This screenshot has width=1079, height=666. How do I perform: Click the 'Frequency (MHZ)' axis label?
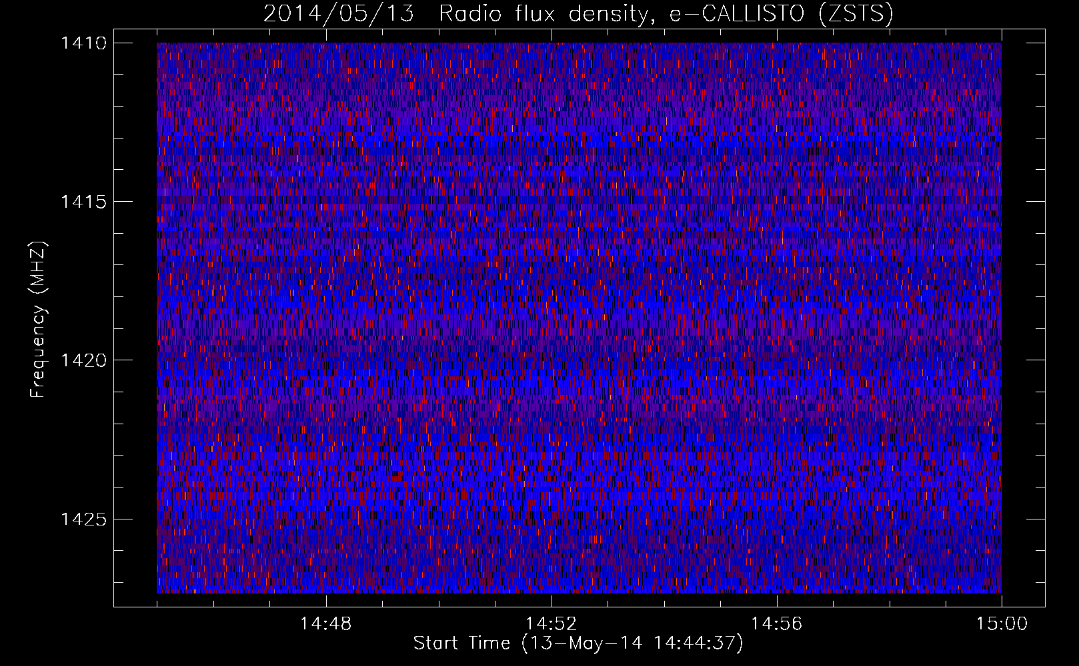[x=38, y=320]
